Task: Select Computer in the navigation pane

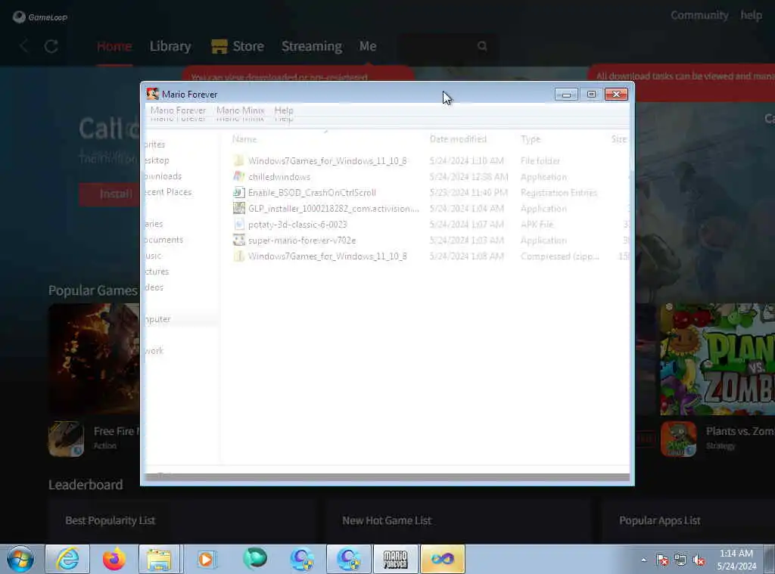Action: click(157, 319)
